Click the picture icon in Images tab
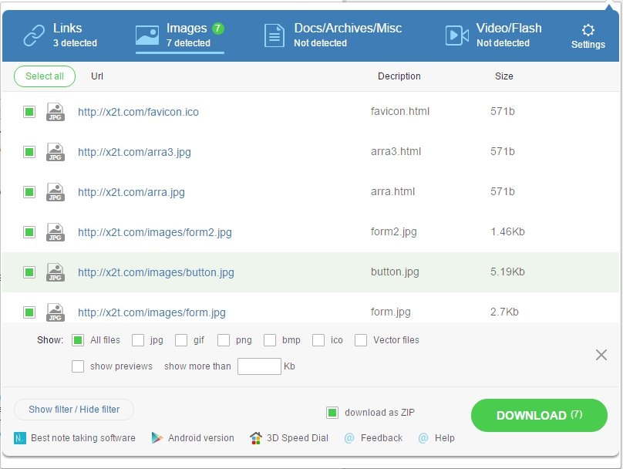 (147, 35)
